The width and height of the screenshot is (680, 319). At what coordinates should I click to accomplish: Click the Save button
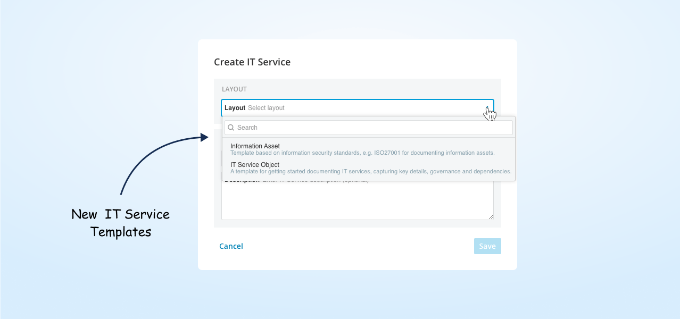coord(487,246)
